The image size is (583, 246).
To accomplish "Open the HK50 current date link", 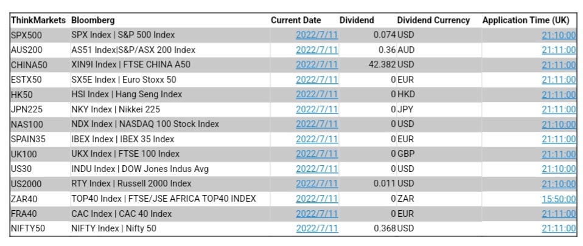I will tap(316, 94).
